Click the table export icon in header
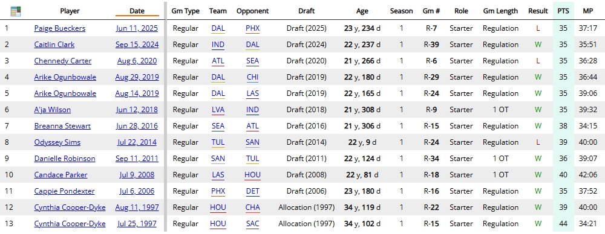This screenshot has height=234, width=605. coord(16,11)
